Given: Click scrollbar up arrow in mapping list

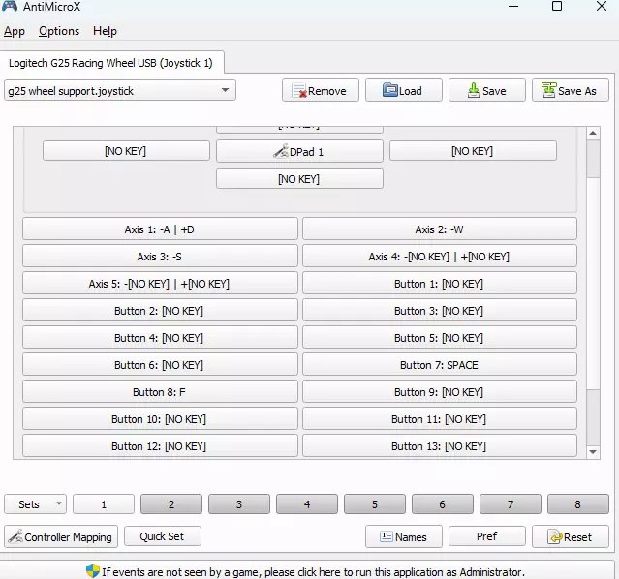Looking at the screenshot, I should (593, 133).
